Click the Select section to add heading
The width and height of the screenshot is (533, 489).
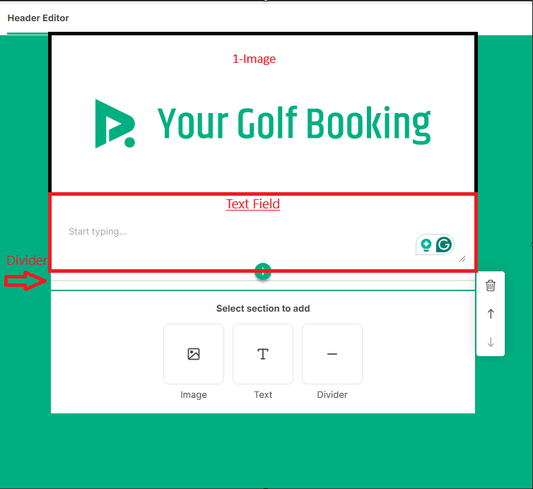point(263,309)
